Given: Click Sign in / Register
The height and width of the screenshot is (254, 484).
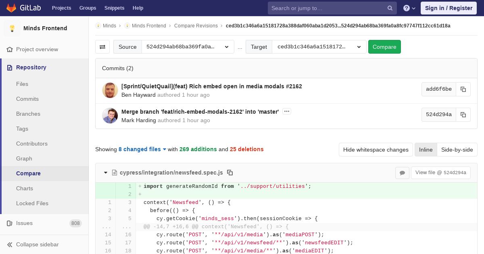Looking at the screenshot, I should coord(449,8).
